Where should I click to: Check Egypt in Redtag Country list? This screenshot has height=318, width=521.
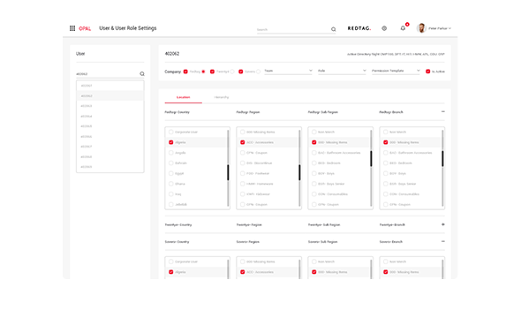(x=170, y=173)
